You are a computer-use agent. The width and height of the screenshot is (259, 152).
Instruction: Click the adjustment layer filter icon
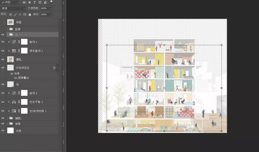click(29, 2)
